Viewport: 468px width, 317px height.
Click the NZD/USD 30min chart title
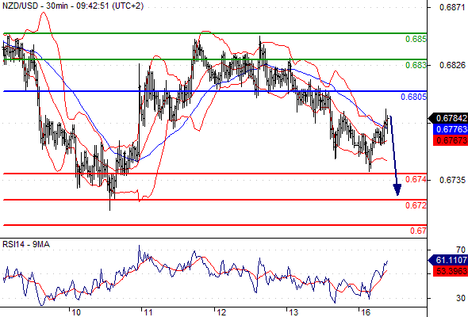pos(73,6)
